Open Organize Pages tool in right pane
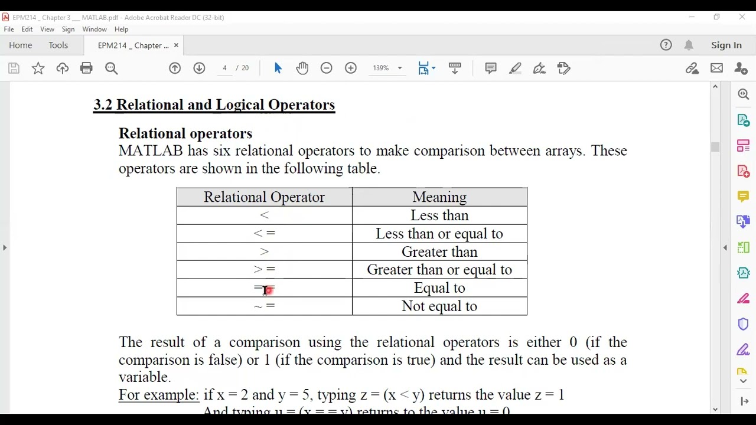Image resolution: width=756 pixels, height=425 pixels. click(744, 146)
